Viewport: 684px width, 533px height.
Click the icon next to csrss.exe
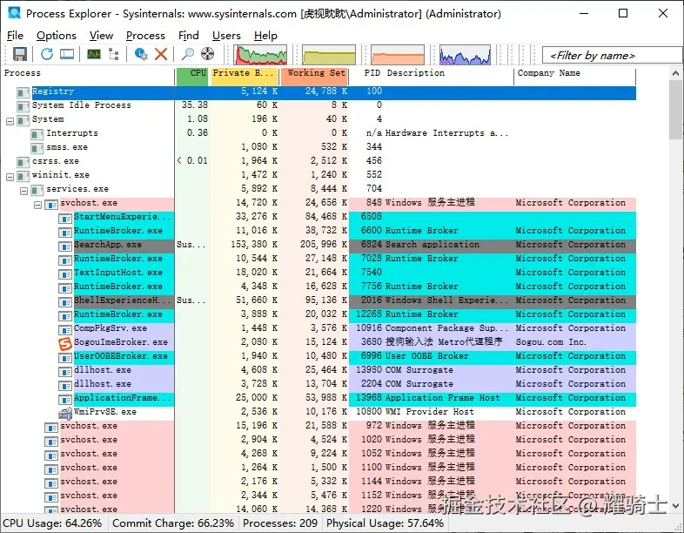point(23,162)
